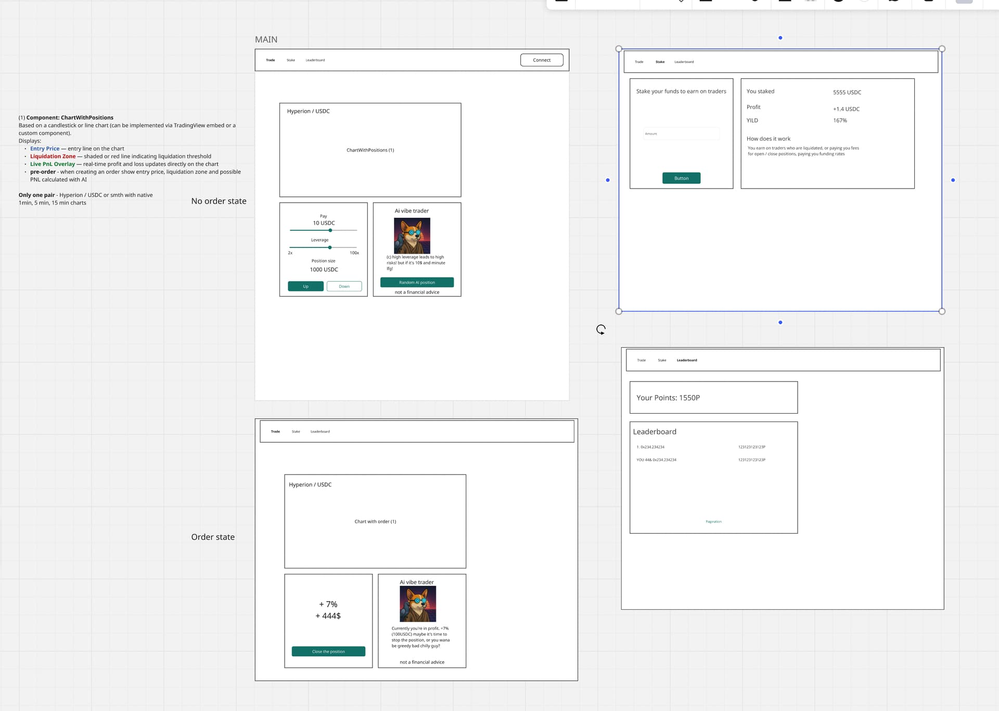
Task: Click the Pagination link in Leaderboard card
Action: [714, 521]
